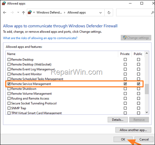Click the Allowed apps title bar firewall icon
Image resolution: width=155 pixels, height=145 pixels.
pos(4,3)
